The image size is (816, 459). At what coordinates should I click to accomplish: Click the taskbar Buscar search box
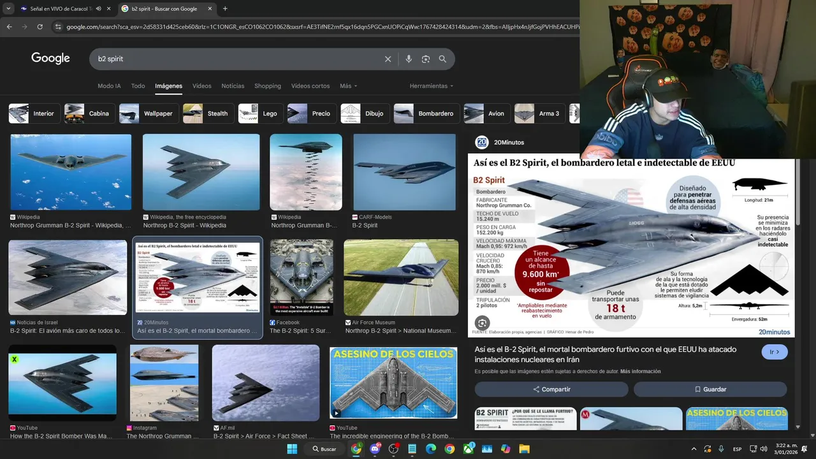(x=324, y=449)
